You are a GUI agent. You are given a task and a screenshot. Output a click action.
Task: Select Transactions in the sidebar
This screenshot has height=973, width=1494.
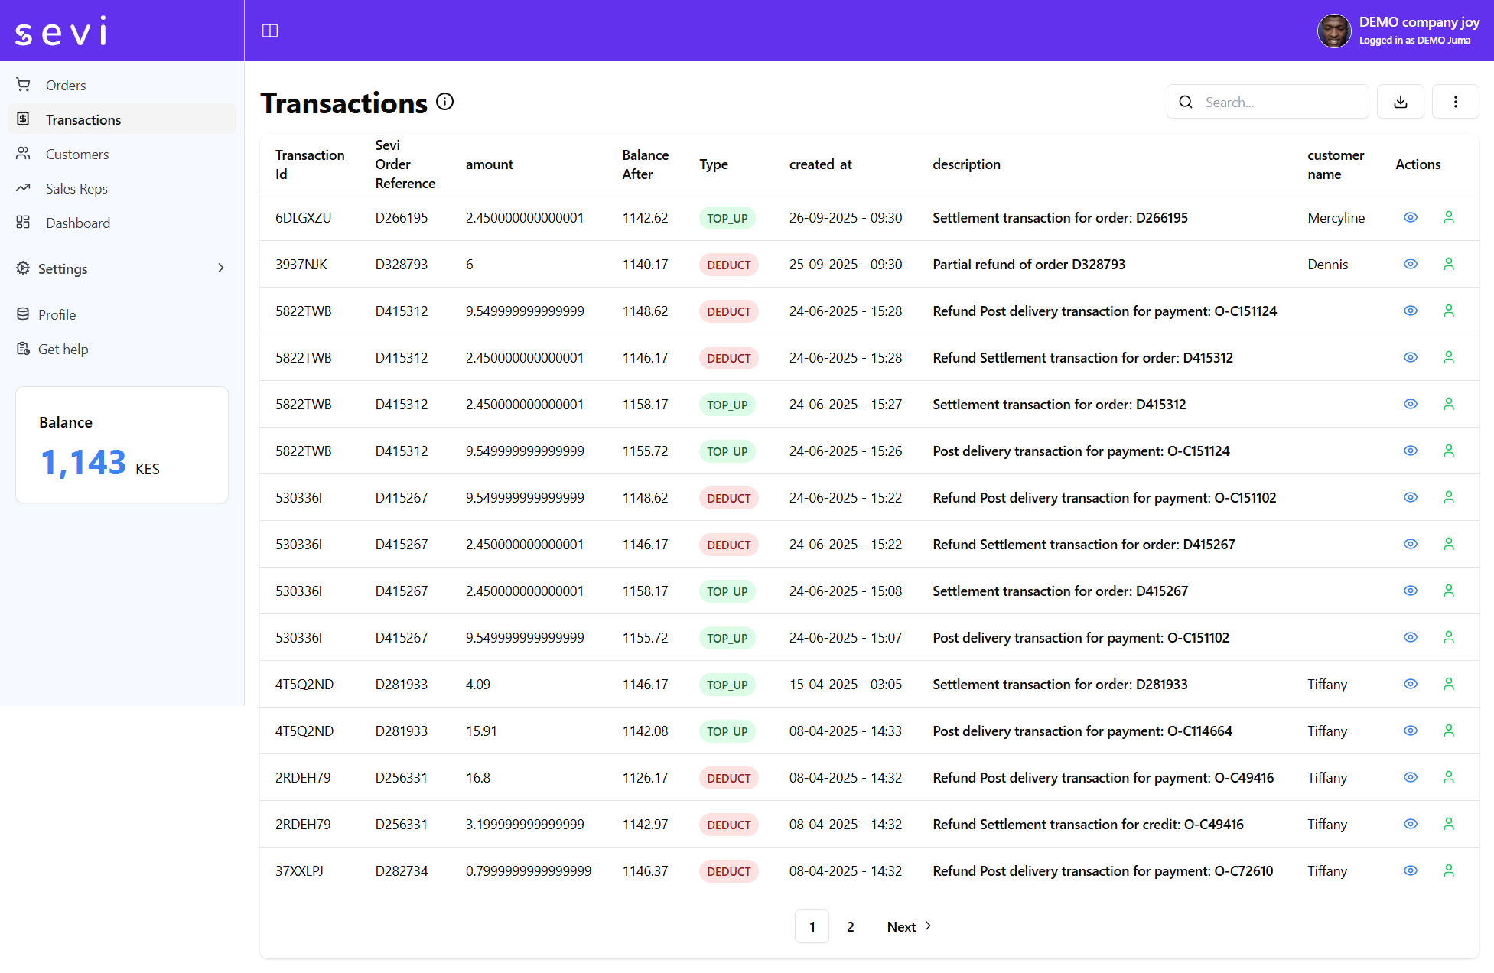83,119
